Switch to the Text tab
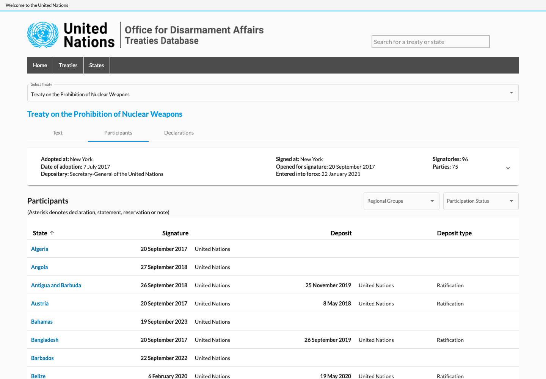 tap(58, 133)
